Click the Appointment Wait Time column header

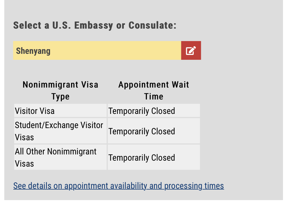tap(154, 90)
